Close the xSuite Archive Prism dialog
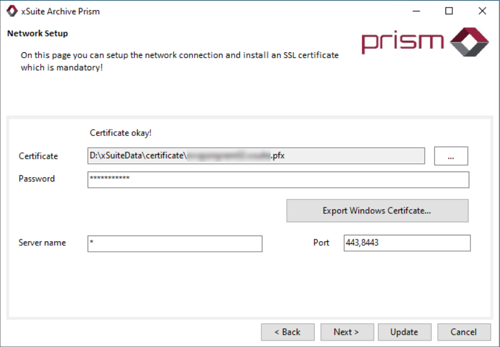The height and width of the screenshot is (347, 500). [x=482, y=11]
